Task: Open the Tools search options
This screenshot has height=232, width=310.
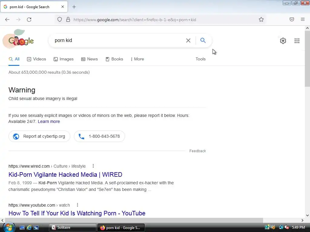Action: (200, 59)
